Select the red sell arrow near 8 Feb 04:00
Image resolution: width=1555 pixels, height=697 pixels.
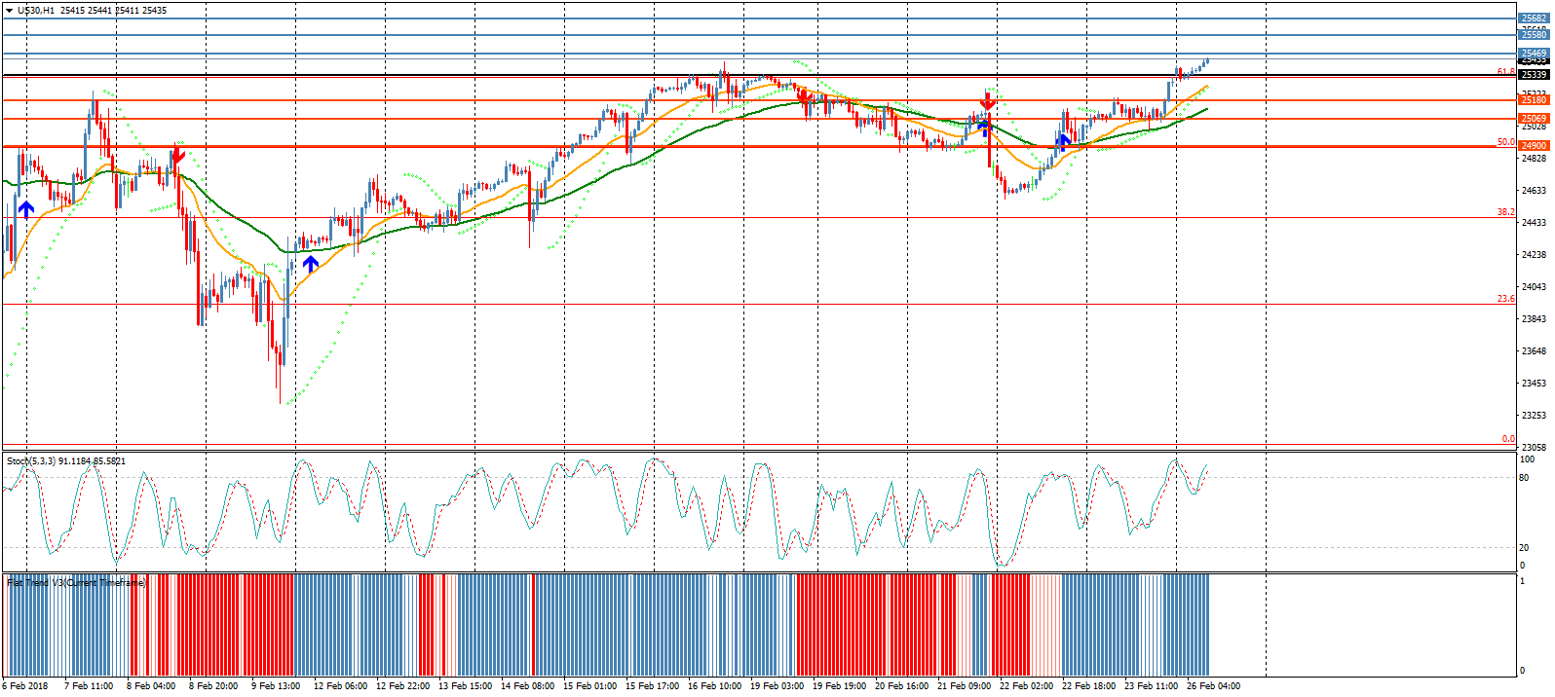point(178,153)
